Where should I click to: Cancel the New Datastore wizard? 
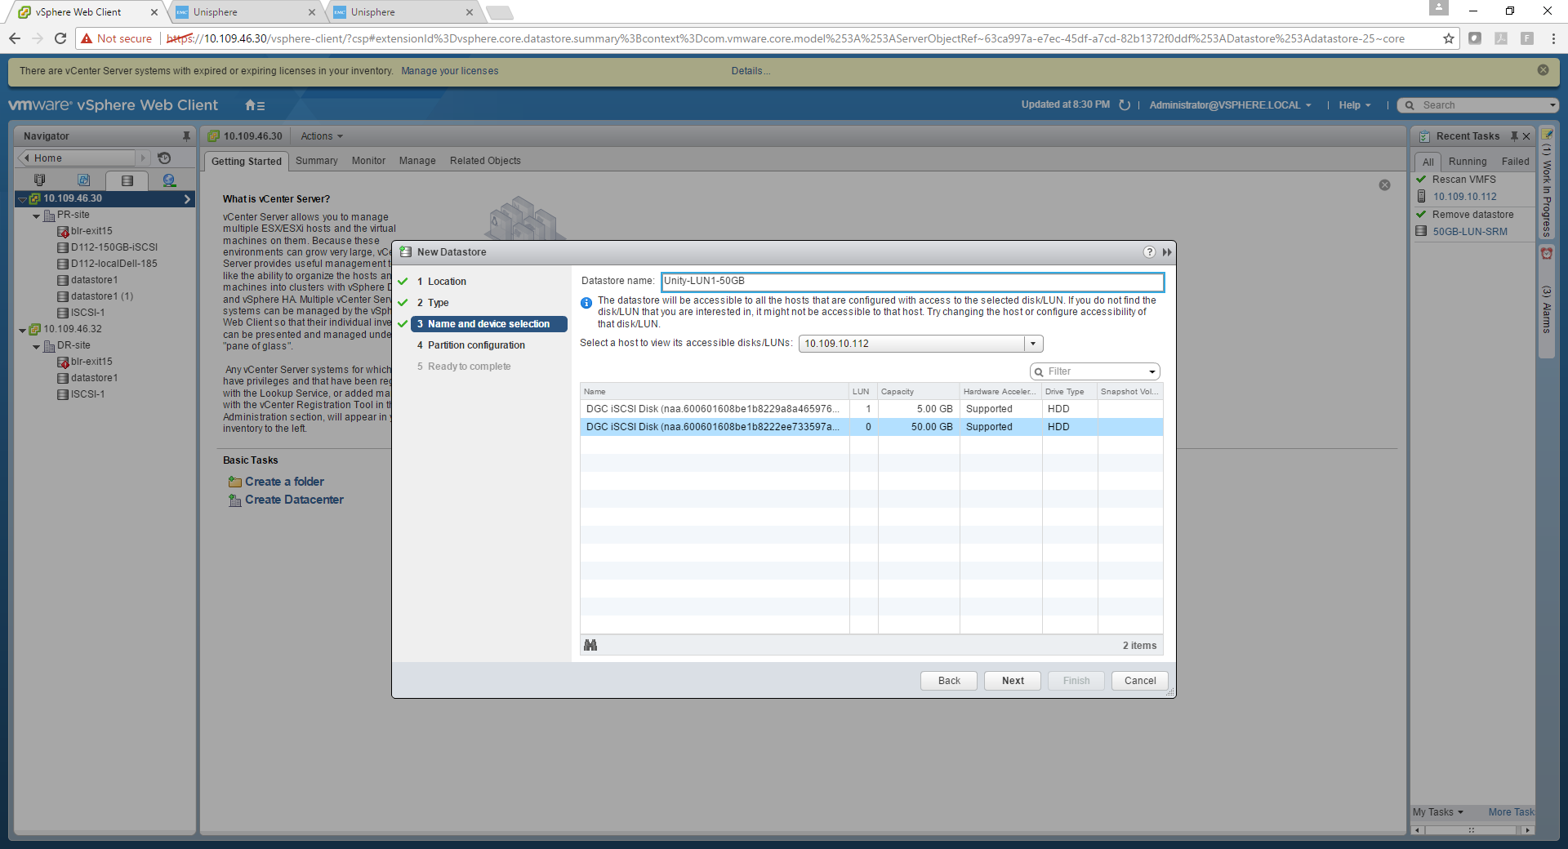[x=1139, y=681]
